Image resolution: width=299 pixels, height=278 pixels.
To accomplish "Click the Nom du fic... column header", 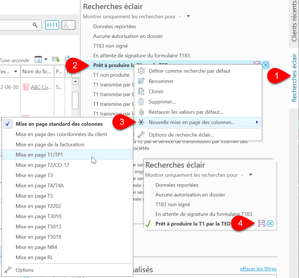I will [x=37, y=72].
